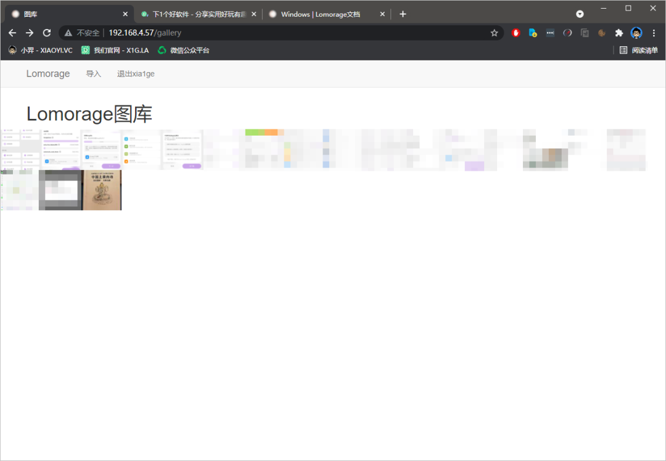
Task: Maximize the browser window
Action: point(628,8)
